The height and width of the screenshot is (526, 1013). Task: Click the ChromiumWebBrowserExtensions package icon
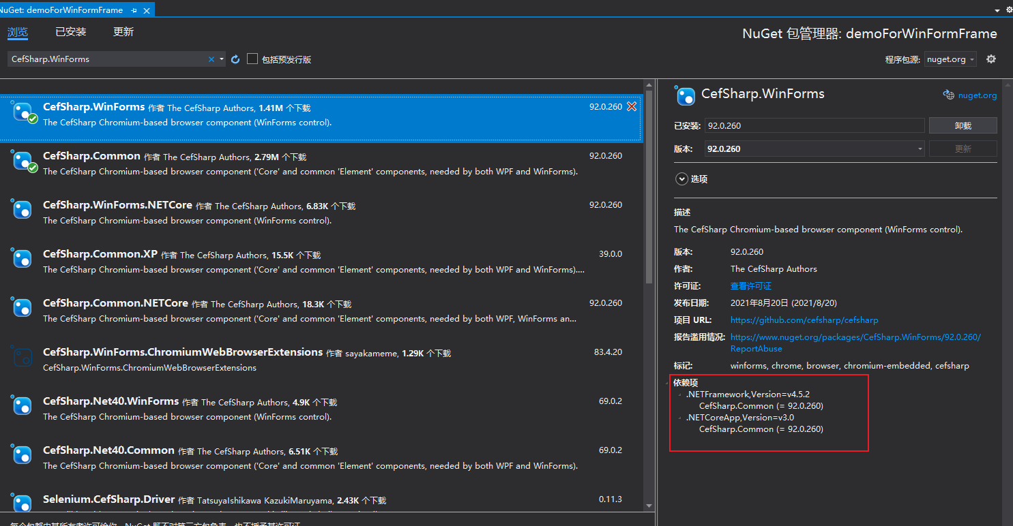(23, 356)
